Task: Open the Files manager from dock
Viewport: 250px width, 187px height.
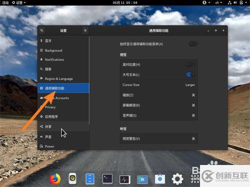Action: pyautogui.click(x=90, y=179)
